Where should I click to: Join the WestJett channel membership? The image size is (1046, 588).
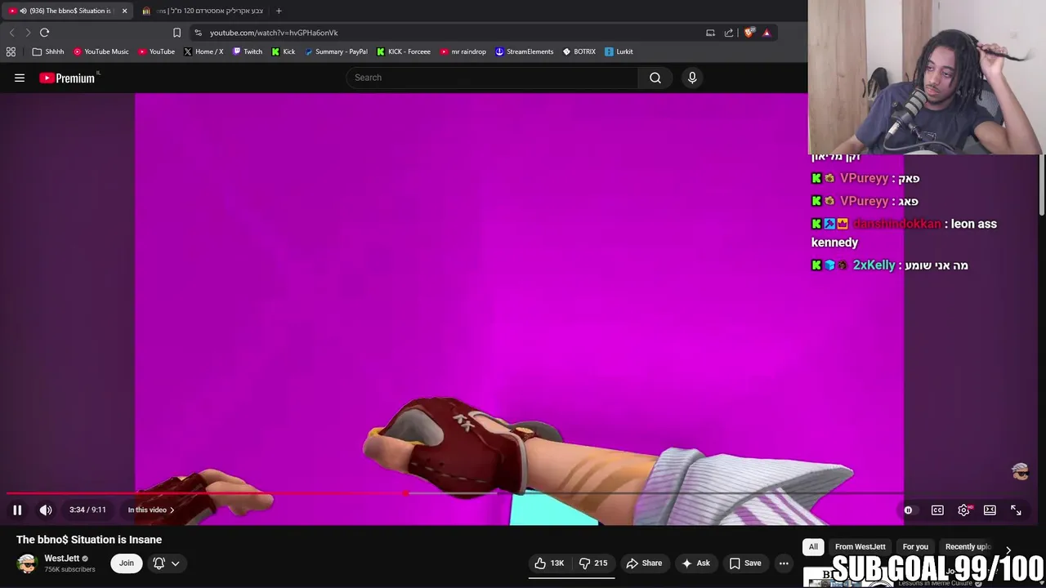126,563
